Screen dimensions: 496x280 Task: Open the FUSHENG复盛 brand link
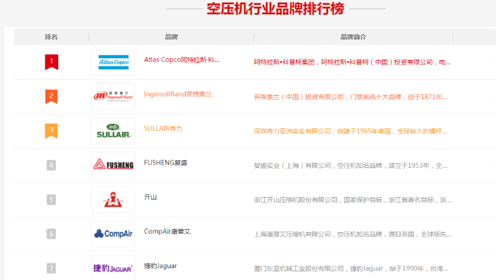[166, 163]
